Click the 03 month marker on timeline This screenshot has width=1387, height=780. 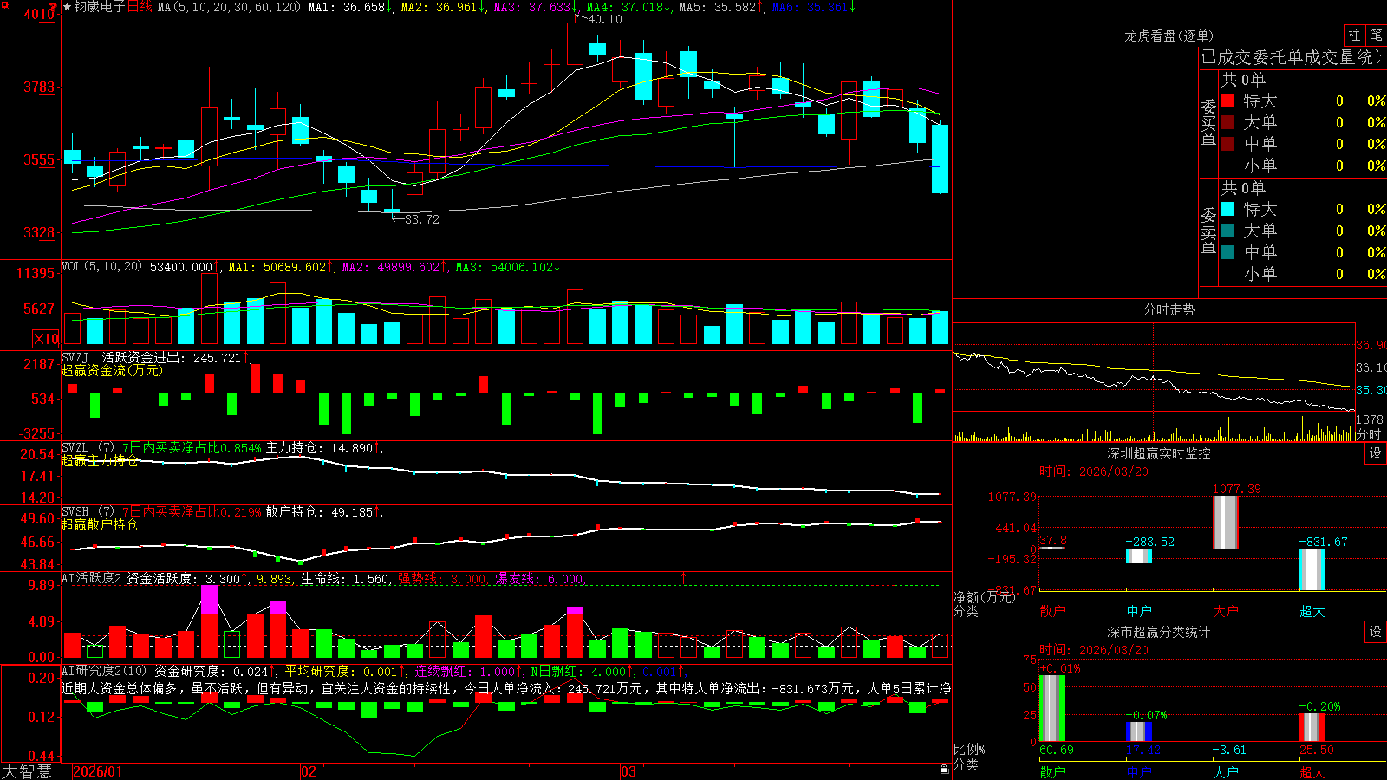coord(628,771)
